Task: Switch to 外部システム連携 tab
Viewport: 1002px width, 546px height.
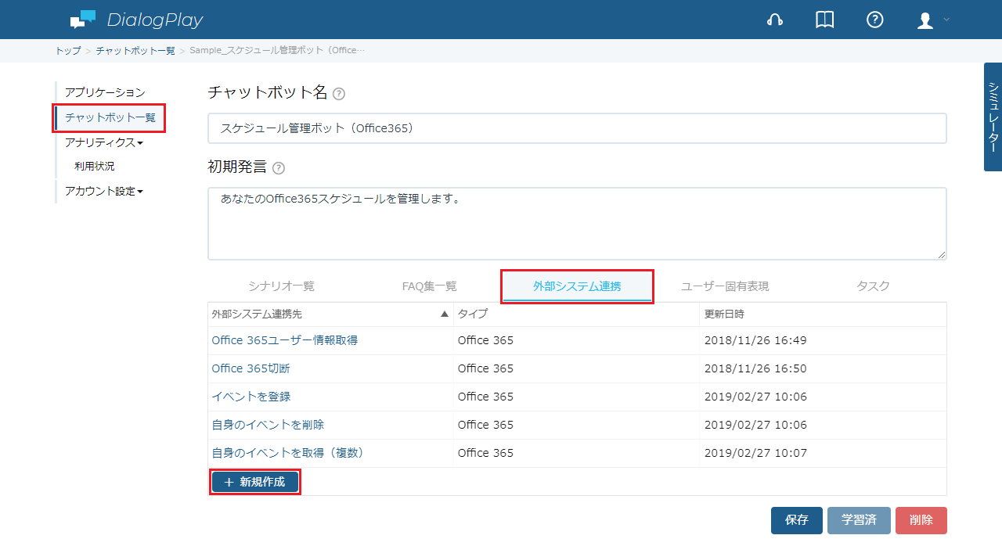Action: 577,286
